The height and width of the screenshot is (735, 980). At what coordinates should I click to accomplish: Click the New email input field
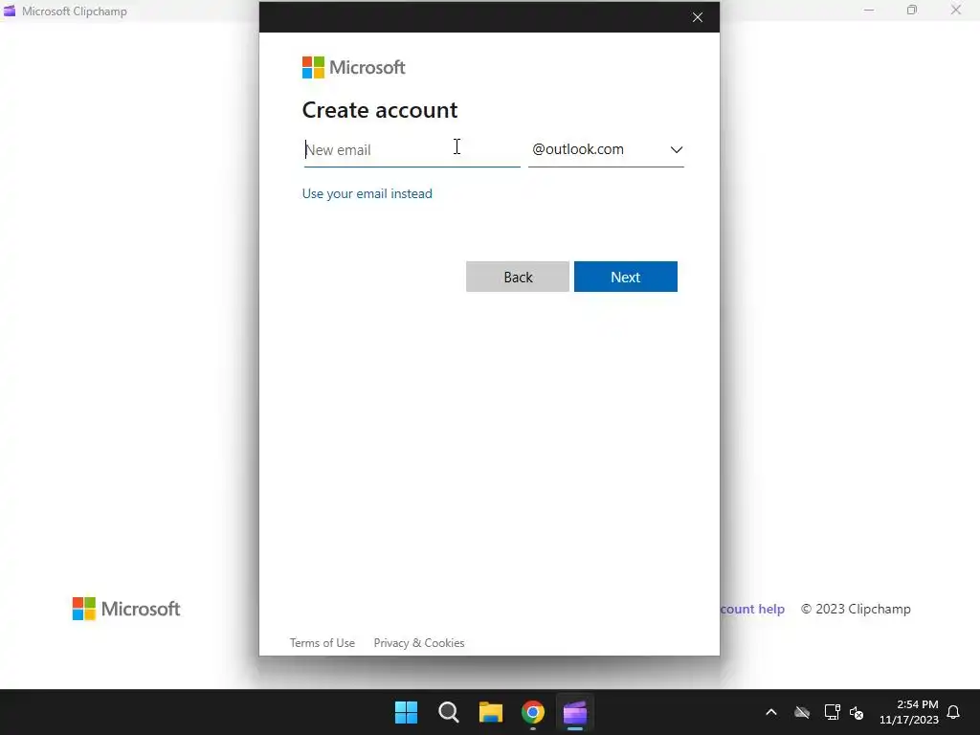click(x=412, y=150)
